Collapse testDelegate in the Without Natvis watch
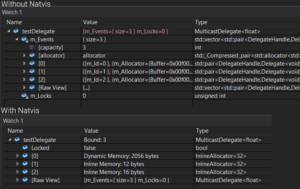This screenshot has width=300, height=189. [x=9, y=31]
